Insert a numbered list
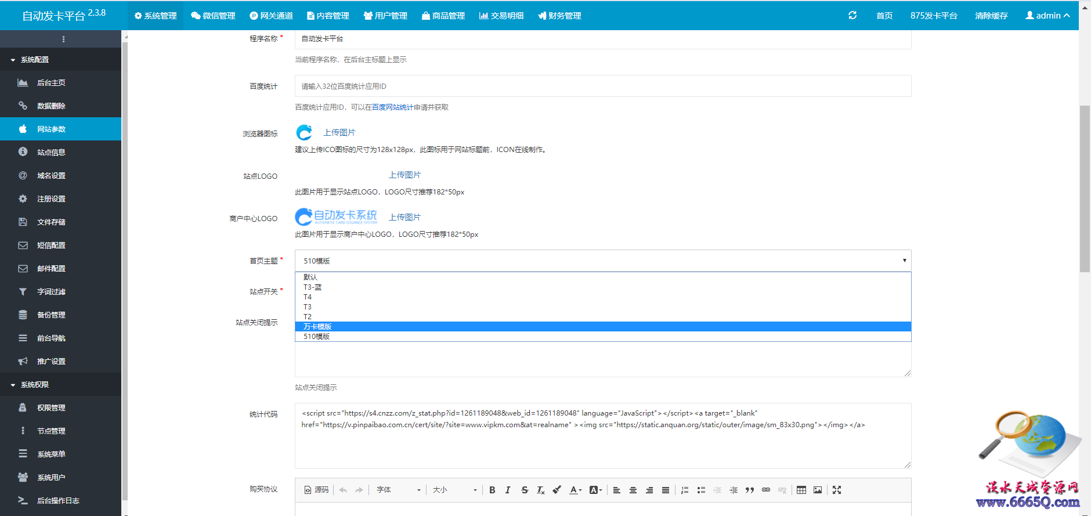 685,490
